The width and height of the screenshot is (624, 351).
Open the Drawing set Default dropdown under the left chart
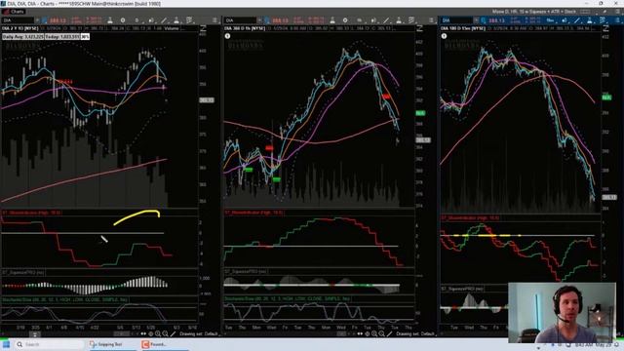pyautogui.click(x=198, y=333)
